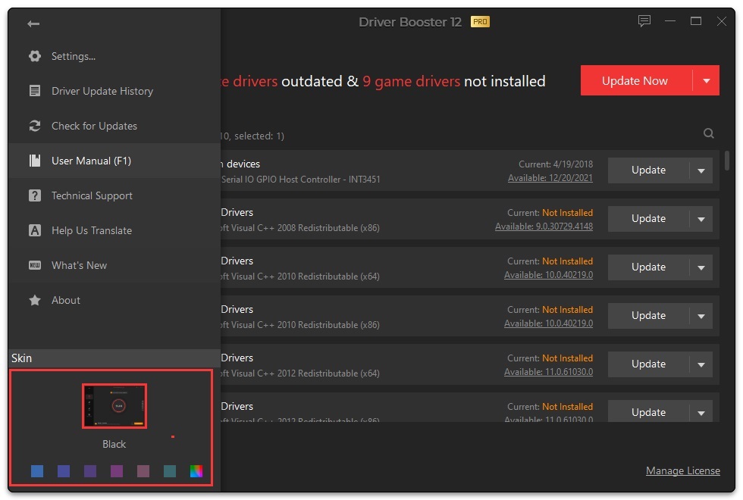Viewport: 743px width, 500px height.
Task: Open Available: 10.0.40219.0 link for 2010 (x64)
Action: (x=548, y=274)
